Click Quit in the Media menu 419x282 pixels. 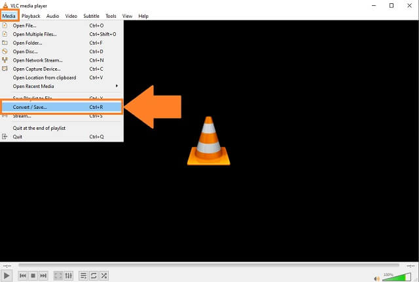click(18, 137)
